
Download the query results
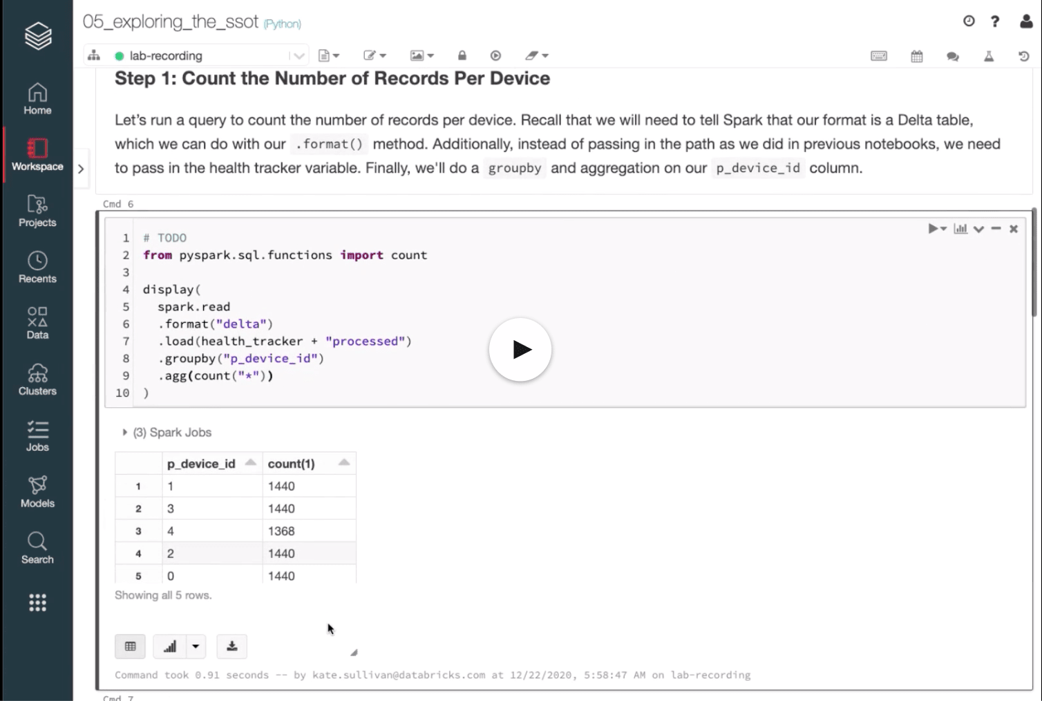tap(231, 646)
